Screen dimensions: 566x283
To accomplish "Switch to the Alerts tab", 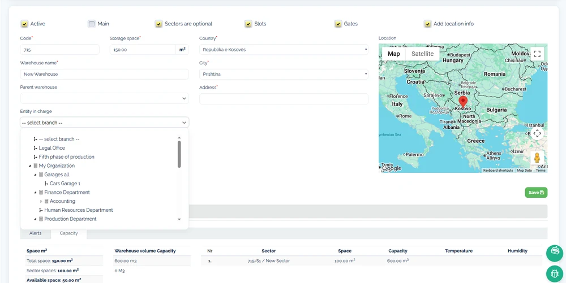I will point(35,233).
